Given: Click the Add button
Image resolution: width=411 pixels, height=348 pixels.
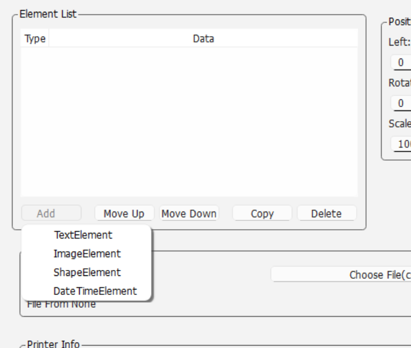Looking at the screenshot, I should tap(51, 213).
